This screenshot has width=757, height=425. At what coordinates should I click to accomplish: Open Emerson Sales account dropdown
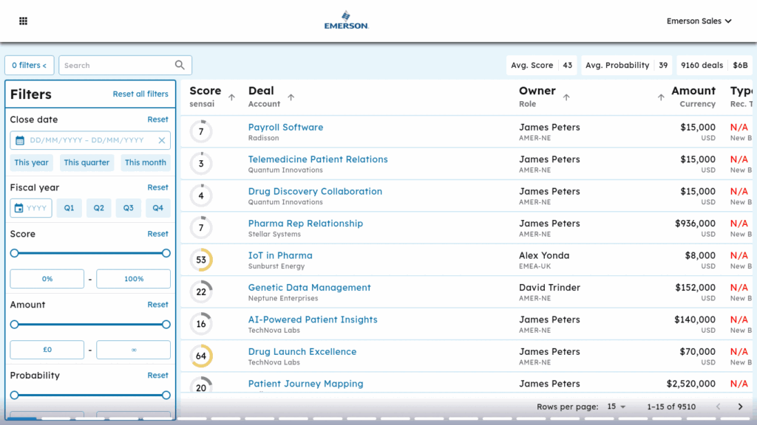699,21
